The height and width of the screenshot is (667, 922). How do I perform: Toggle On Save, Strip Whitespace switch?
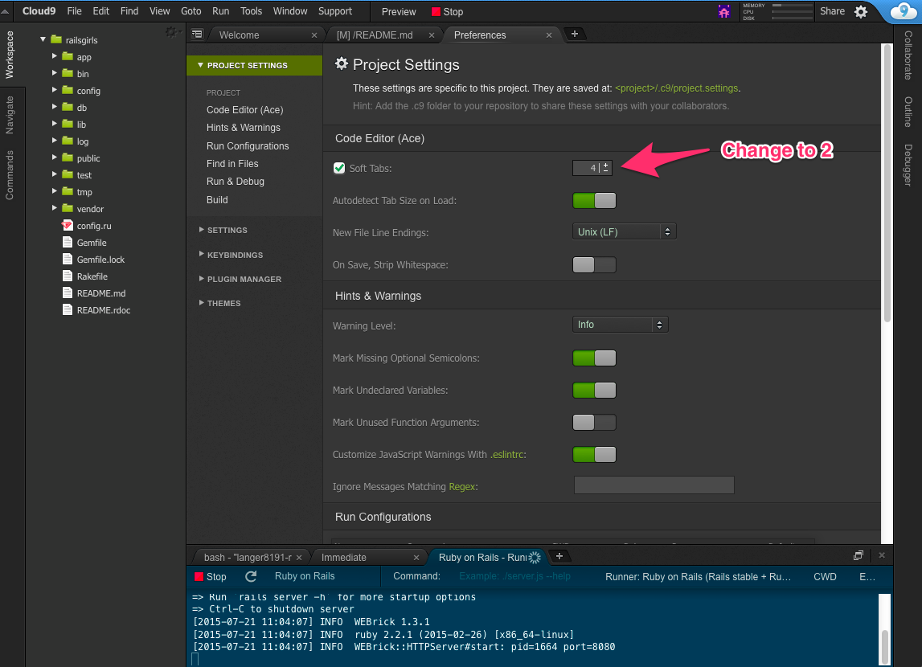595,265
